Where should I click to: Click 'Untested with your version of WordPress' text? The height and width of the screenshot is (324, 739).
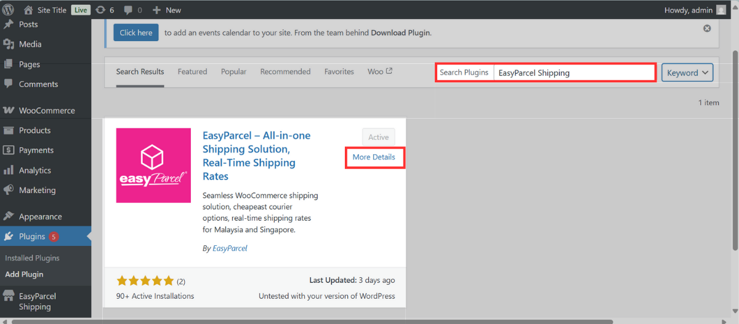pyautogui.click(x=327, y=296)
